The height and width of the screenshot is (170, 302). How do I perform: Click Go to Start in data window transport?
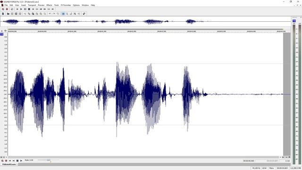pyautogui.click(x=10, y=161)
